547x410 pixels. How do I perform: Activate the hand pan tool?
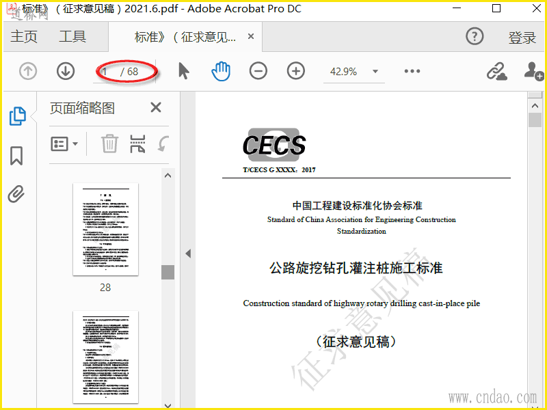point(221,71)
